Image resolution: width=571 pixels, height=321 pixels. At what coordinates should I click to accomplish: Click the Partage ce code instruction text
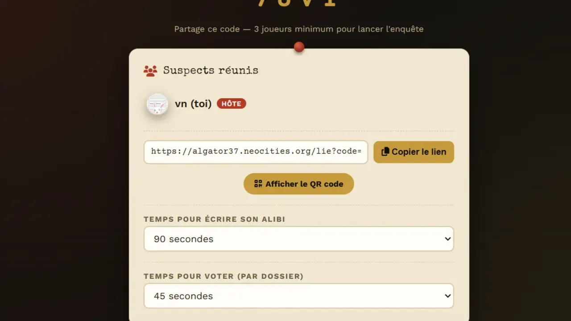point(298,29)
